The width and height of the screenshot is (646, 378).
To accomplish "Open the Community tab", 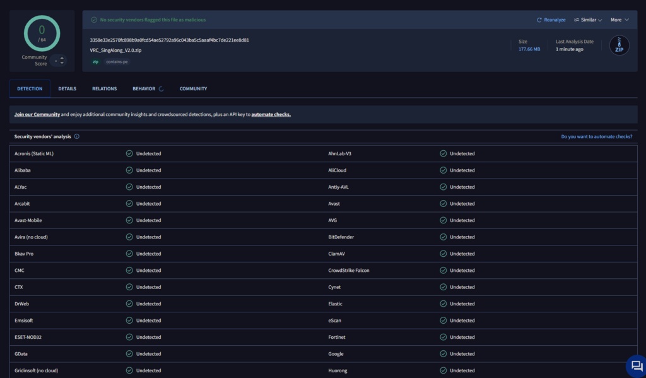I will pyautogui.click(x=193, y=88).
